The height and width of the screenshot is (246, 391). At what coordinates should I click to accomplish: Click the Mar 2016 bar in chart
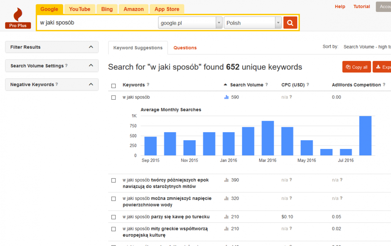pyautogui.click(x=268, y=138)
